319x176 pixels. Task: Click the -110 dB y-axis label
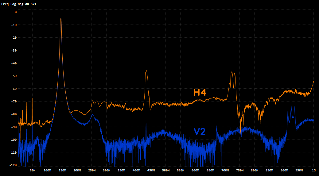click(x=13, y=152)
